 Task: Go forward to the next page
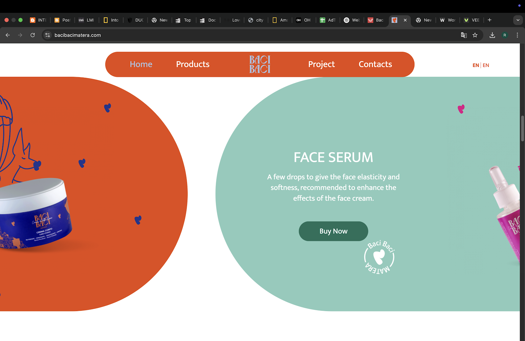tap(20, 35)
